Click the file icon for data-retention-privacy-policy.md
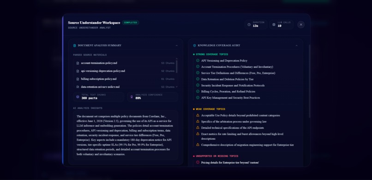Viewport: 372px width, 180px height. 78,87
